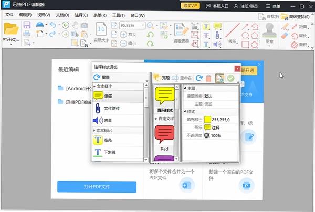Viewport: 315px width, 212px height.
Task: Click the 打开PDF文件 button
Action: point(97,187)
